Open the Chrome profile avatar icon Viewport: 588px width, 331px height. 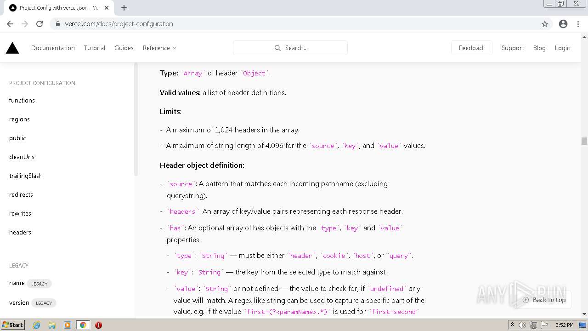563,24
